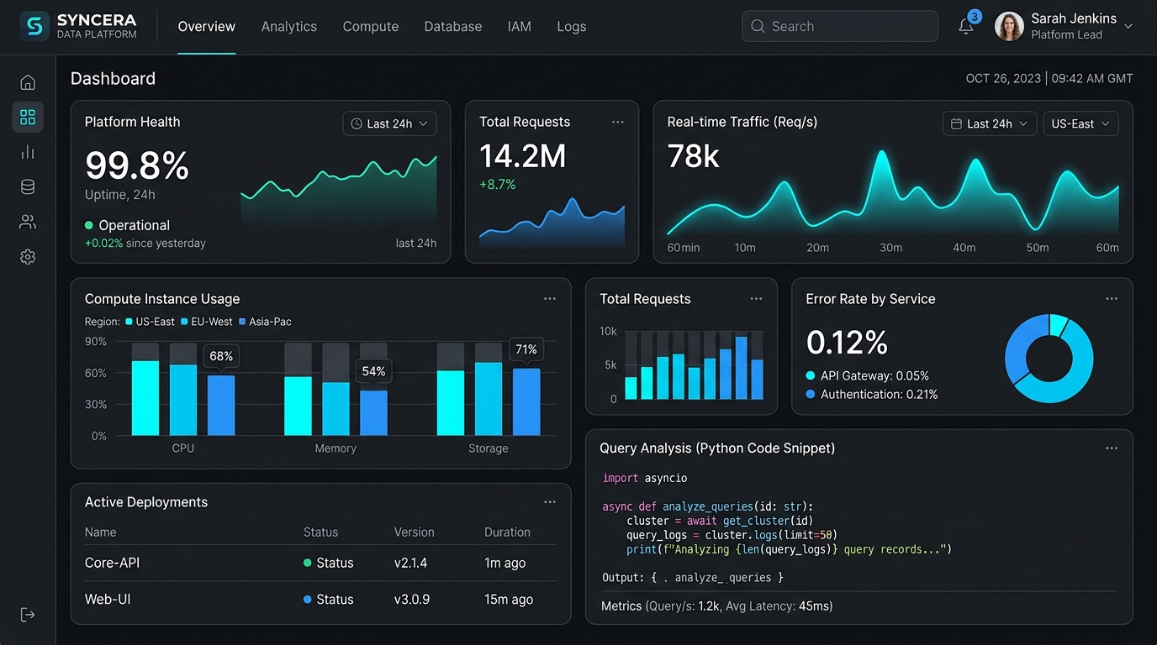The width and height of the screenshot is (1157, 645).
Task: Select the Dashboard grid sidebar icon
Action: coord(28,117)
